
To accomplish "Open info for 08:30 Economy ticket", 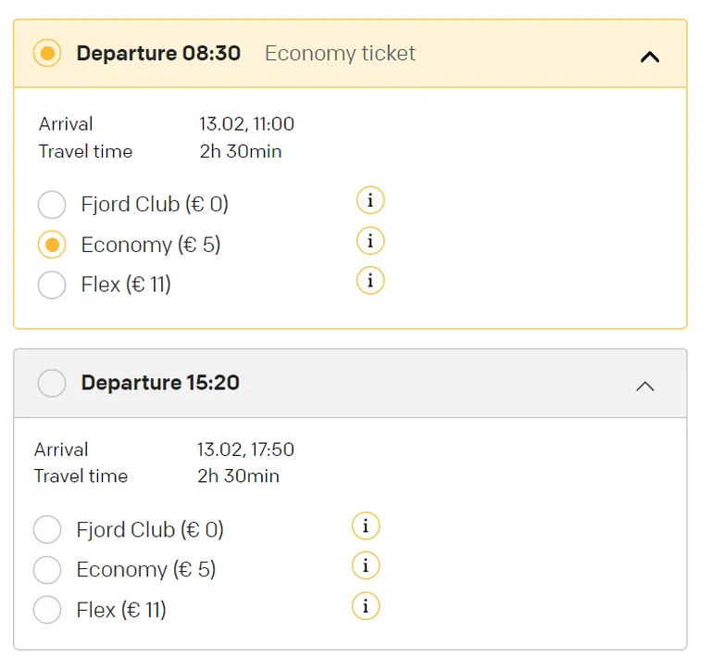I will (x=370, y=241).
